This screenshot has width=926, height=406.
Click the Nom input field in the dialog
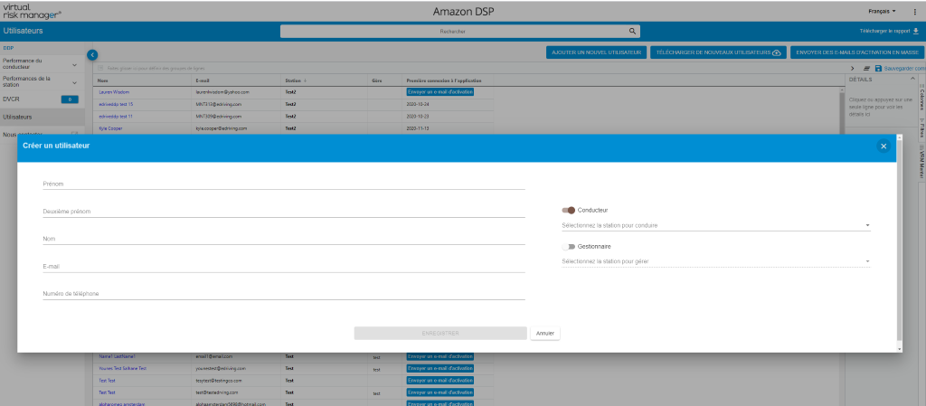pos(284,239)
